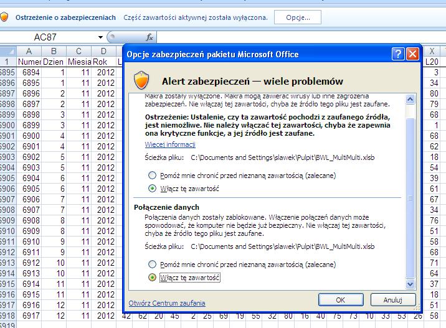
Task: Select row header 6910
Action: pyautogui.click(x=8, y=231)
